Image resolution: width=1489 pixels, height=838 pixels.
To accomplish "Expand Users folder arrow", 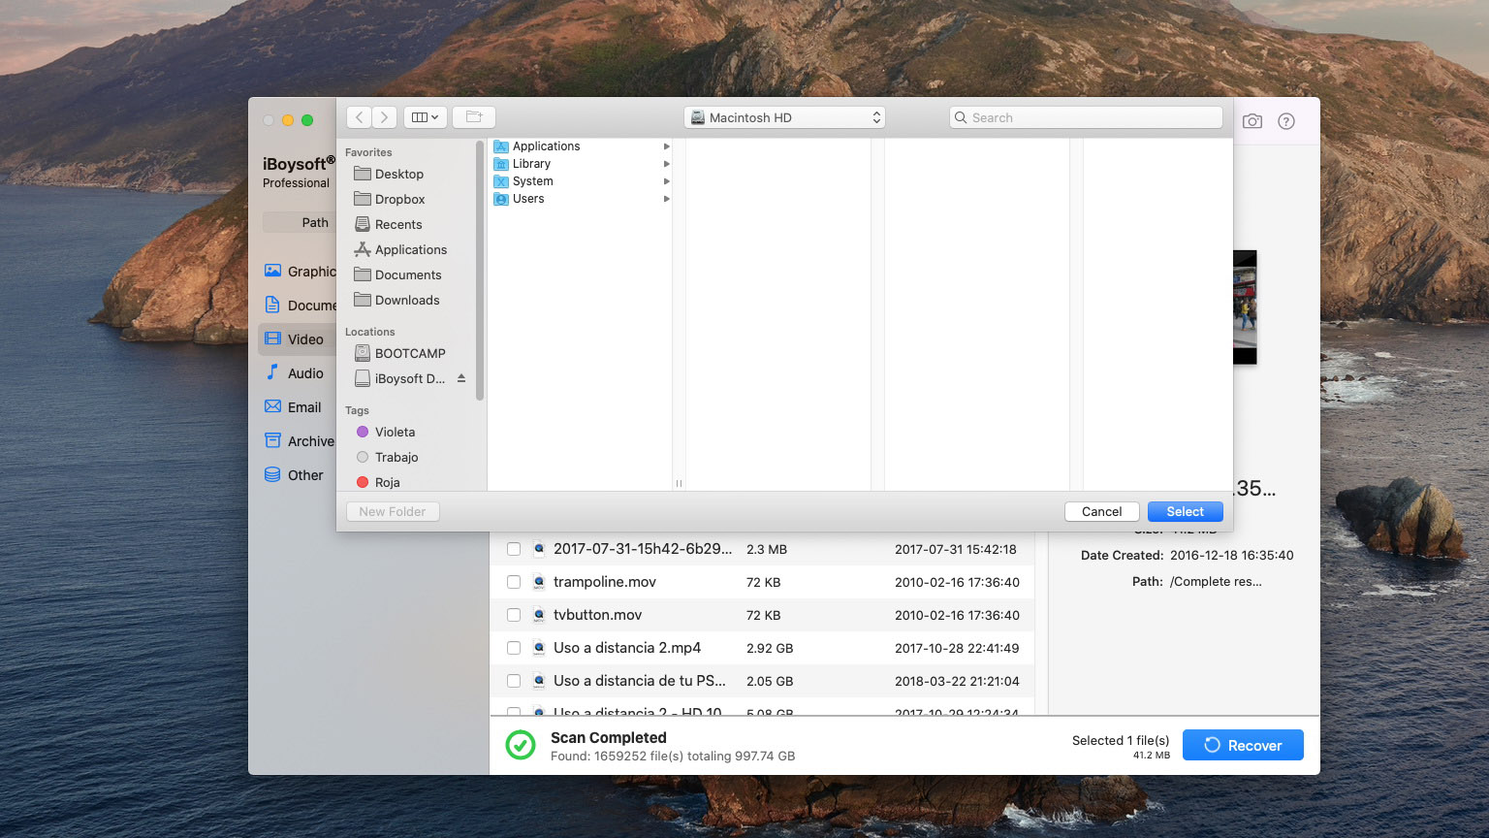I will (x=666, y=199).
